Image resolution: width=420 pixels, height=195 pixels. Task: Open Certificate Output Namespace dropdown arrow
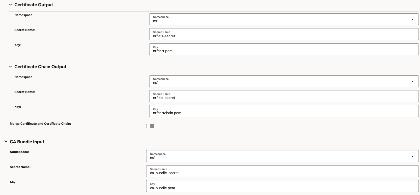(412, 19)
